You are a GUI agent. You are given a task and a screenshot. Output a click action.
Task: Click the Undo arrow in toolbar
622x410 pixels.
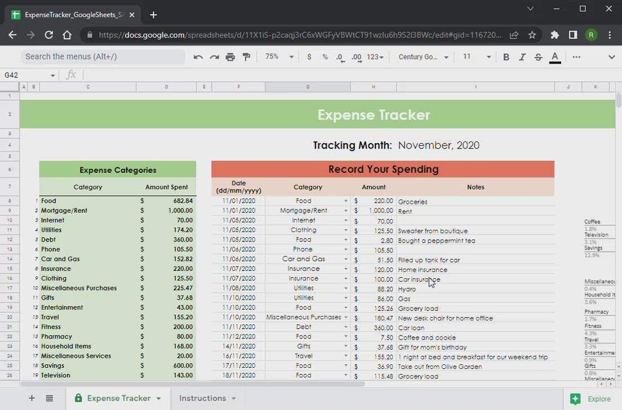click(198, 57)
